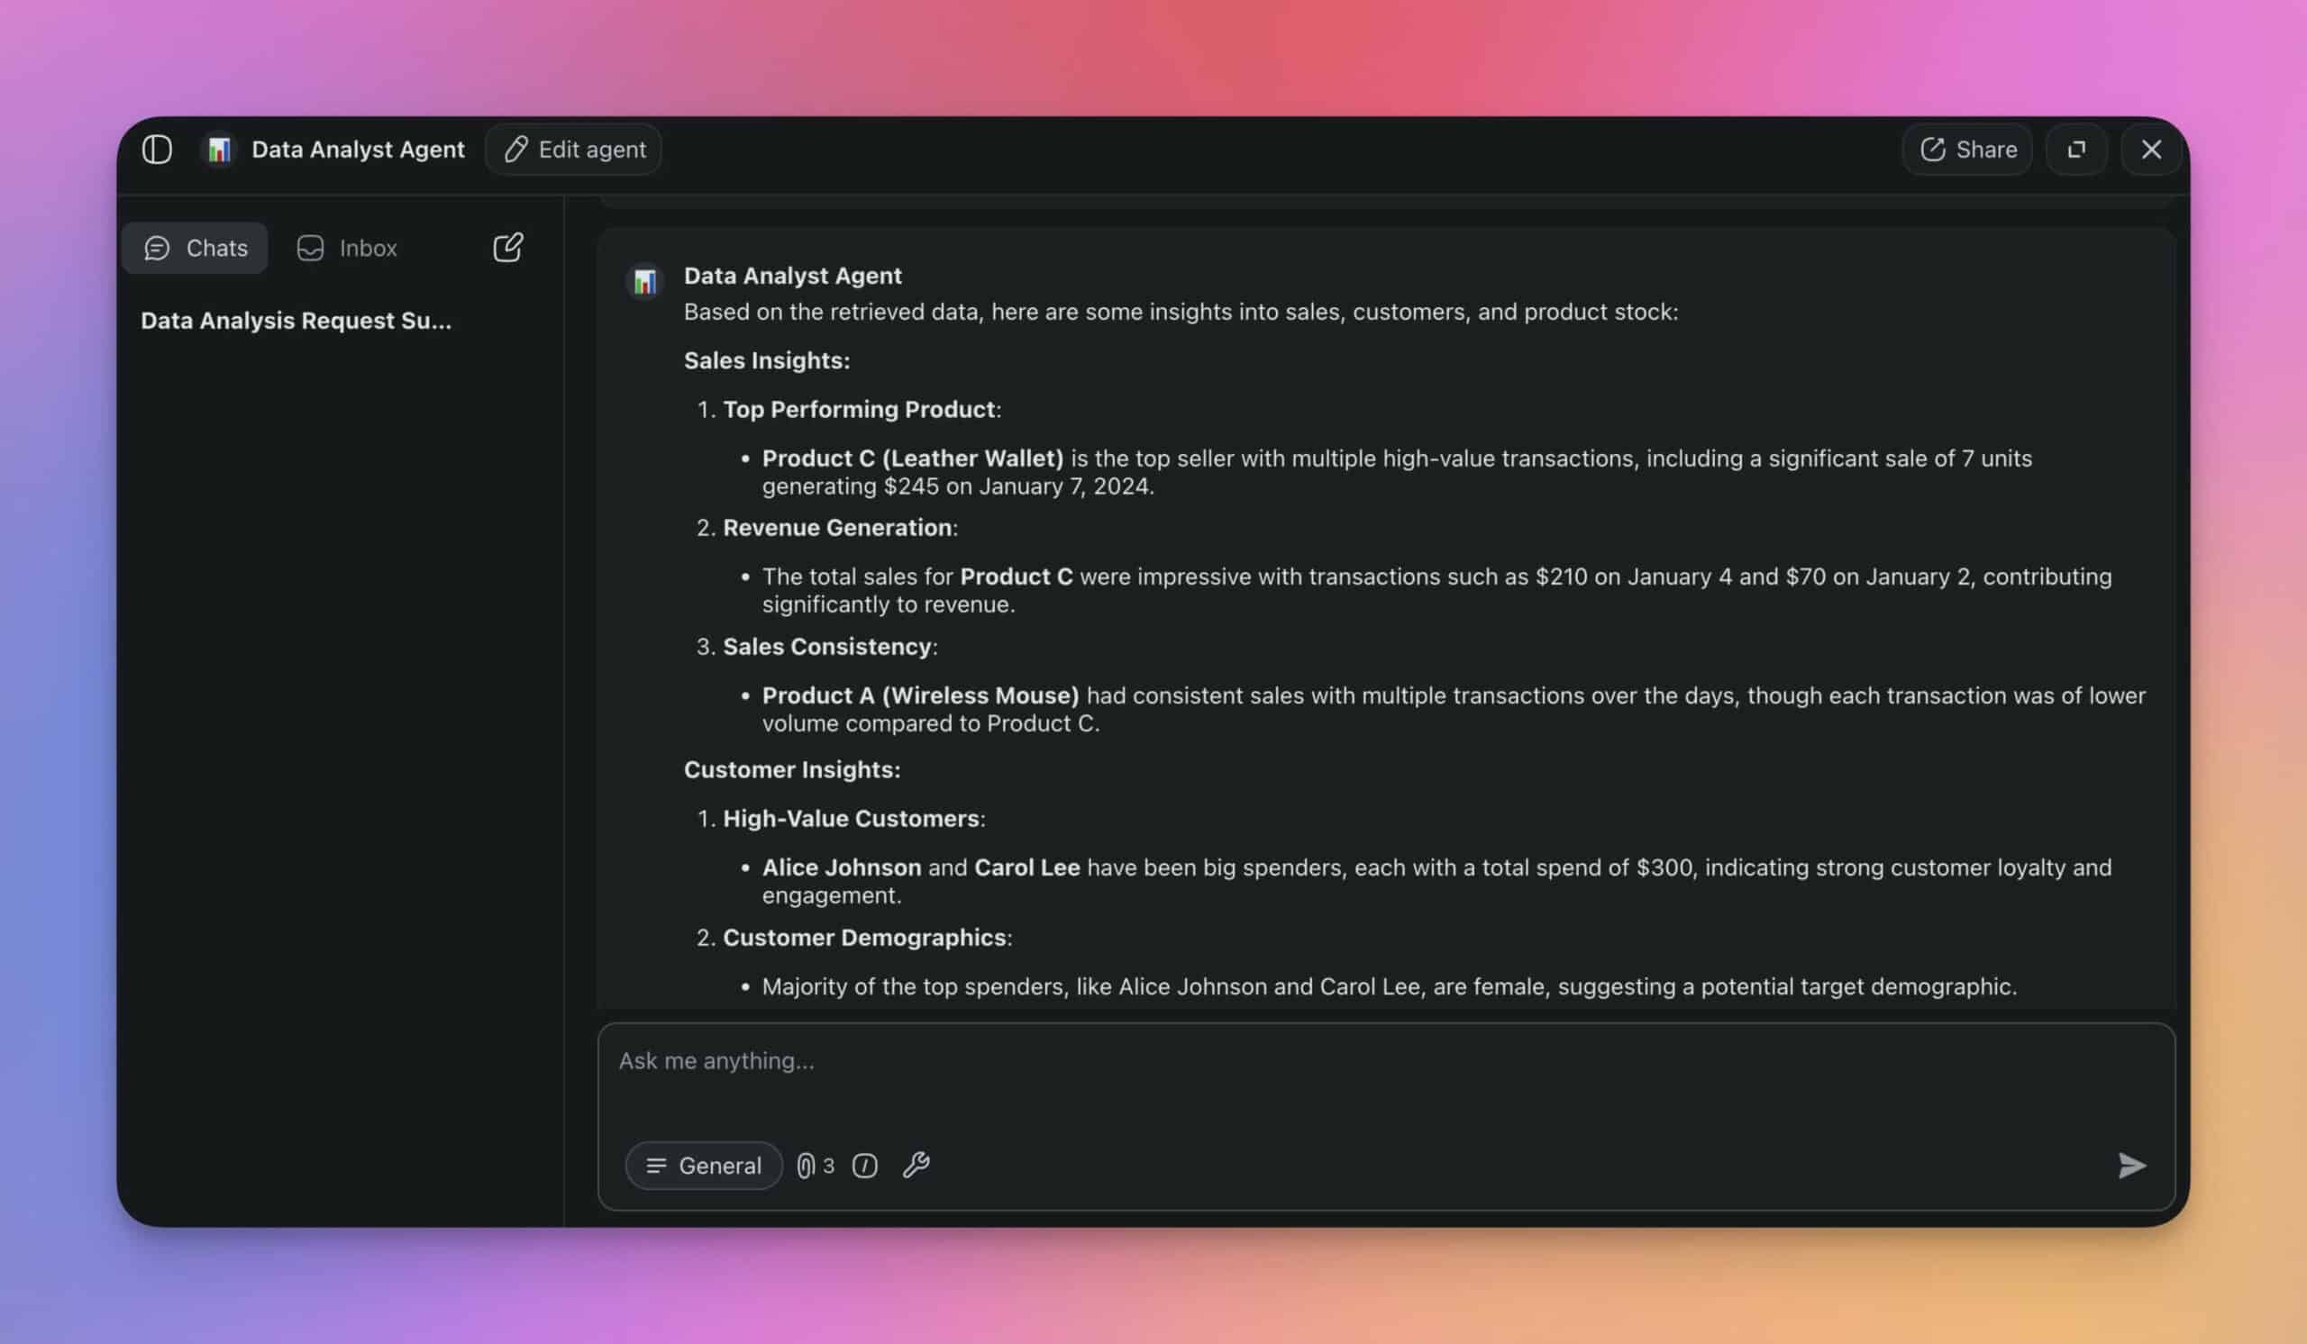This screenshot has width=2307, height=1344.
Task: Switch to the Inbox tab
Action: (x=347, y=248)
